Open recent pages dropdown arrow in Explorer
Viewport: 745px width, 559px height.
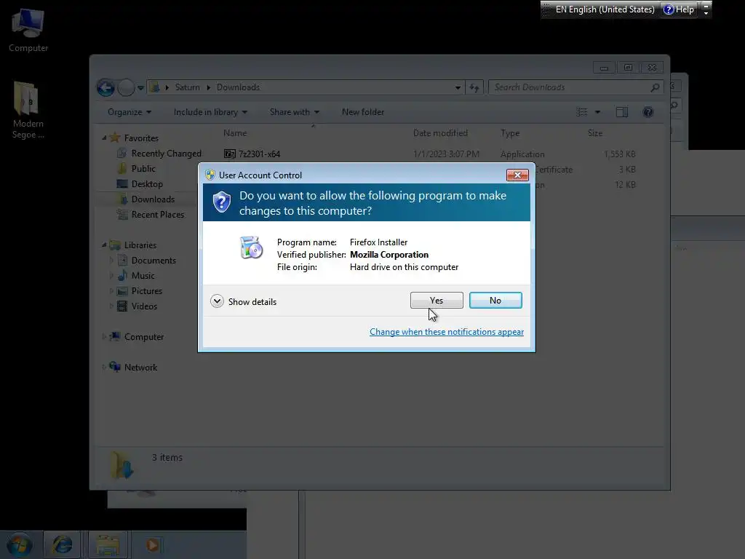coord(140,88)
